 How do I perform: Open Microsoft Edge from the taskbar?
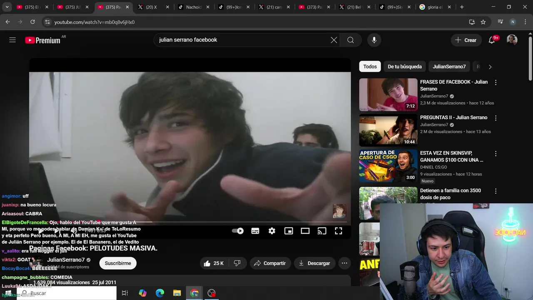coord(160,293)
